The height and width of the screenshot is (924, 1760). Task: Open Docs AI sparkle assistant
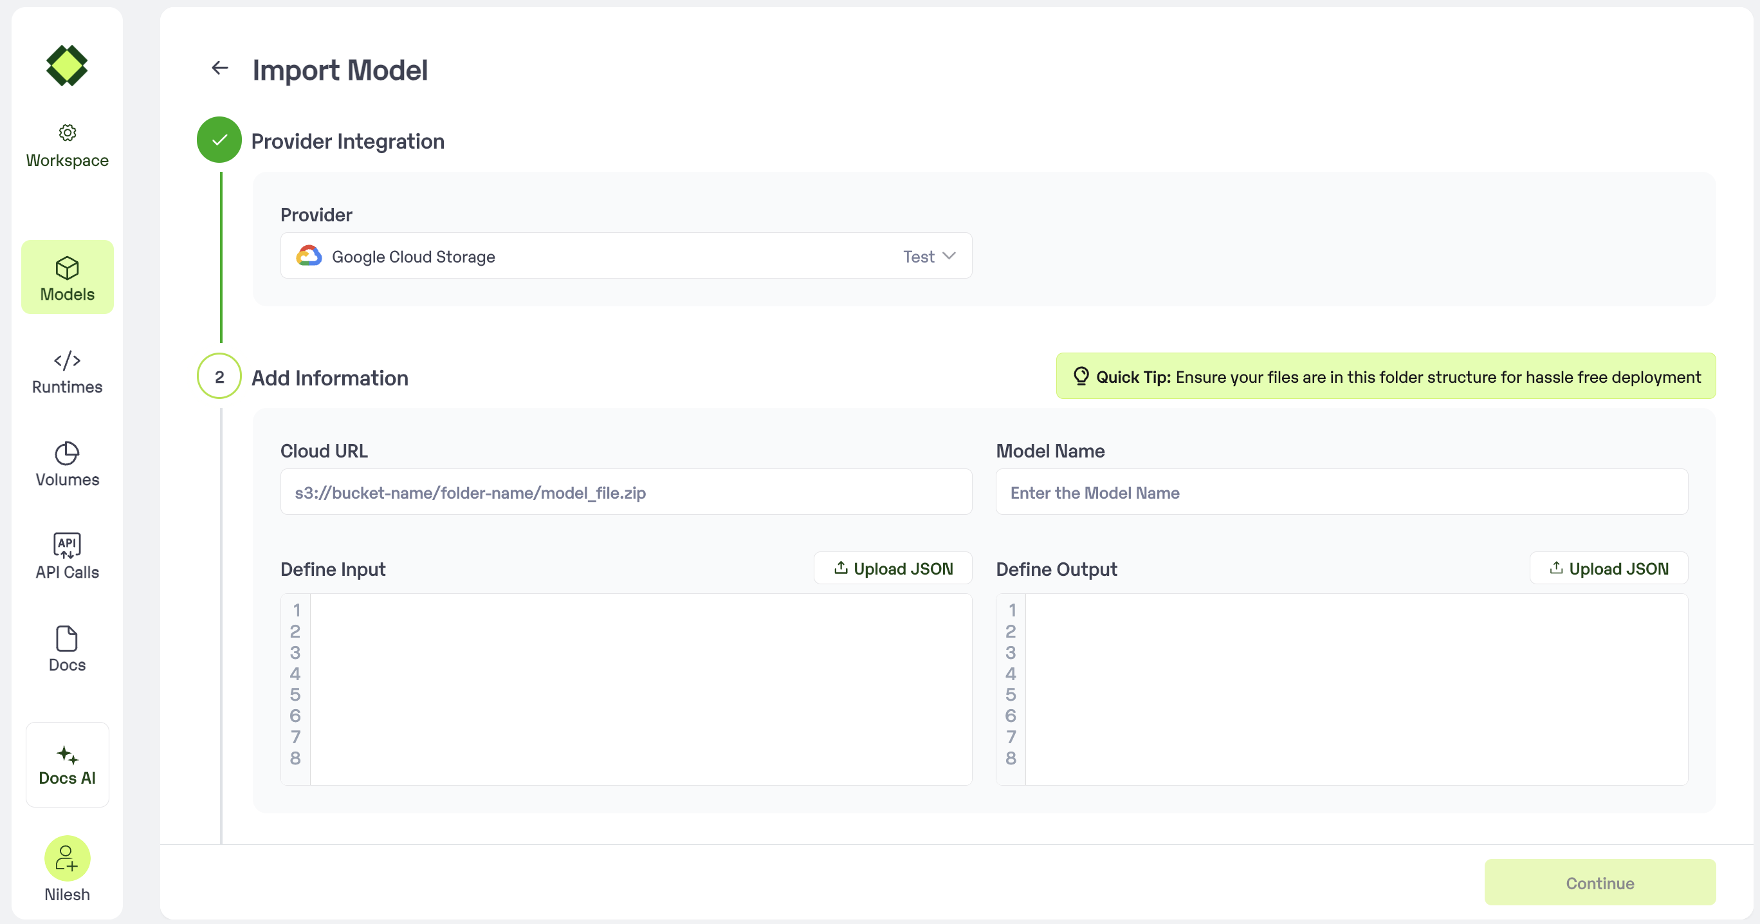(67, 764)
